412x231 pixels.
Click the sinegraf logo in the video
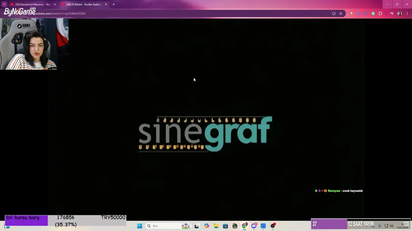pos(205,134)
